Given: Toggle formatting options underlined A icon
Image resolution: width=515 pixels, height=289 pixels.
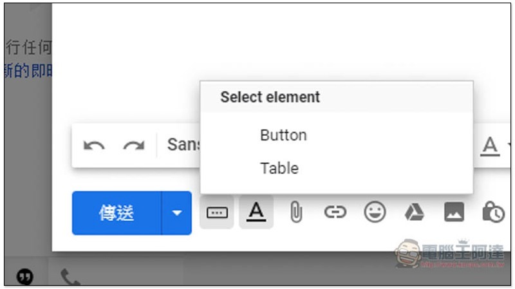Looking at the screenshot, I should pyautogui.click(x=256, y=212).
